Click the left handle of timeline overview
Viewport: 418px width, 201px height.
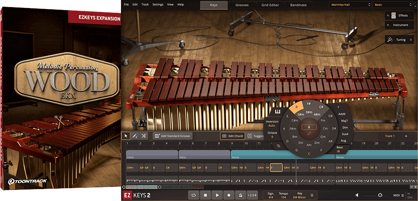tap(124, 187)
